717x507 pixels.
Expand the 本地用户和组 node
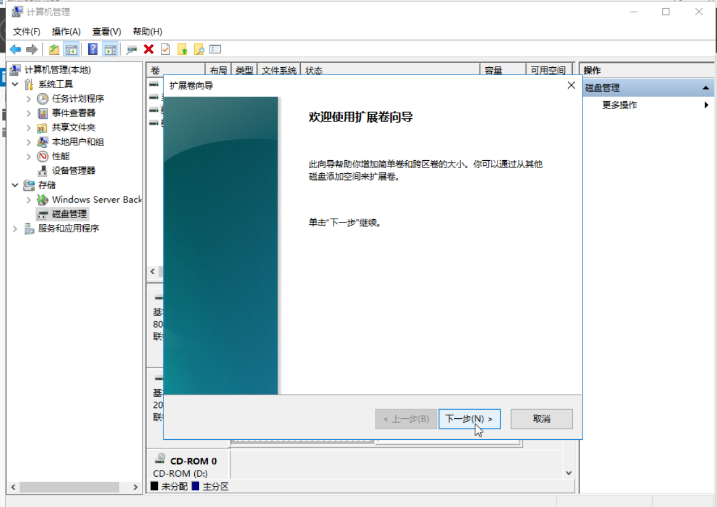pos(28,142)
